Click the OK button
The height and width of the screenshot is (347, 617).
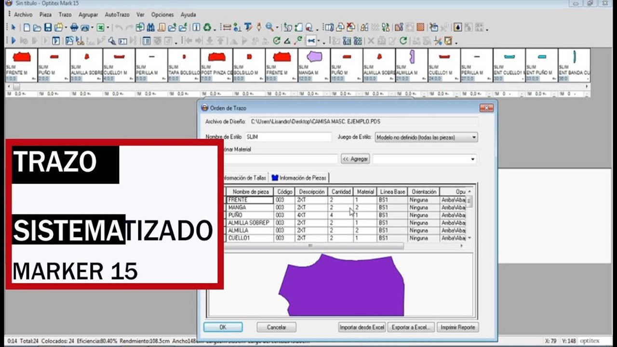pos(223,327)
